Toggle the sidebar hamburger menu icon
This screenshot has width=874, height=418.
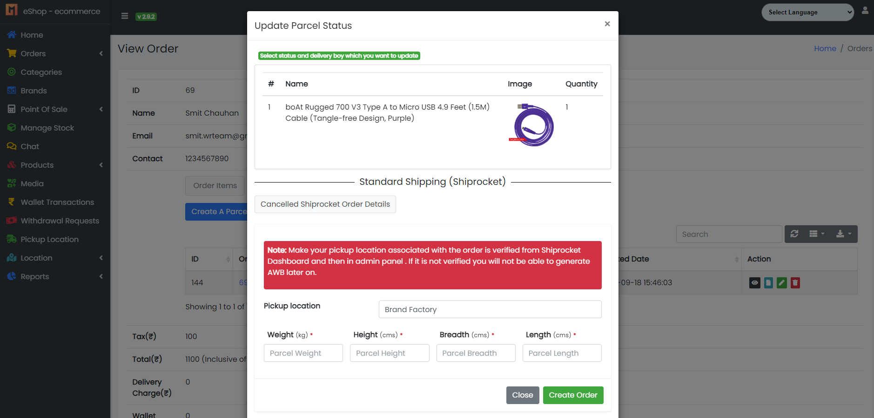(x=125, y=16)
